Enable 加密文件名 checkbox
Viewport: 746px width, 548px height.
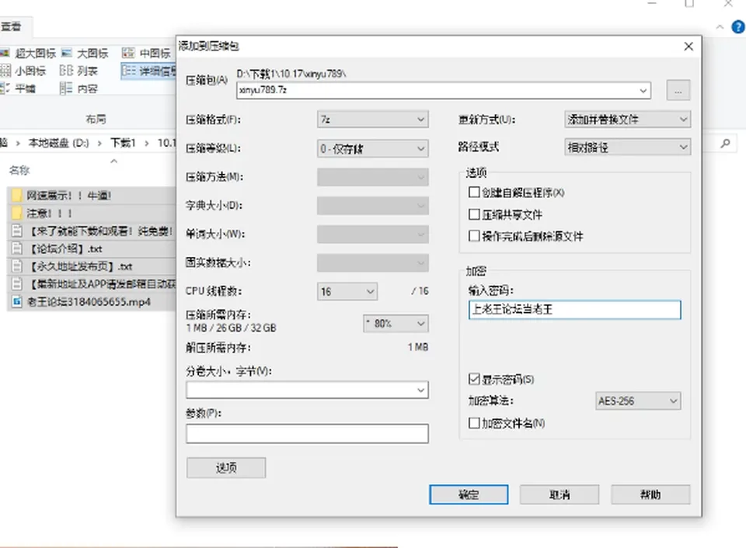click(x=474, y=422)
